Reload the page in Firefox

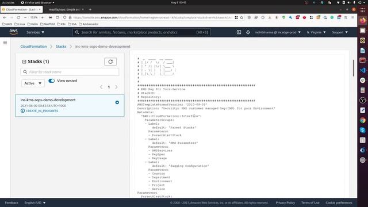click(x=18, y=17)
